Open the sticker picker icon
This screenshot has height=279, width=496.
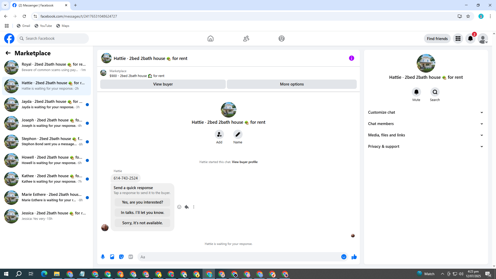[121, 257]
